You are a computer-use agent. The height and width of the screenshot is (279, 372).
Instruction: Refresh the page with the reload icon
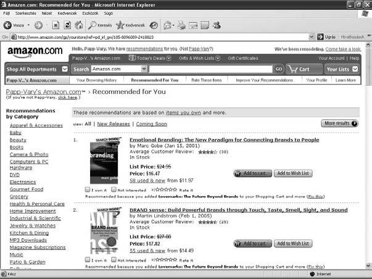click(67, 25)
